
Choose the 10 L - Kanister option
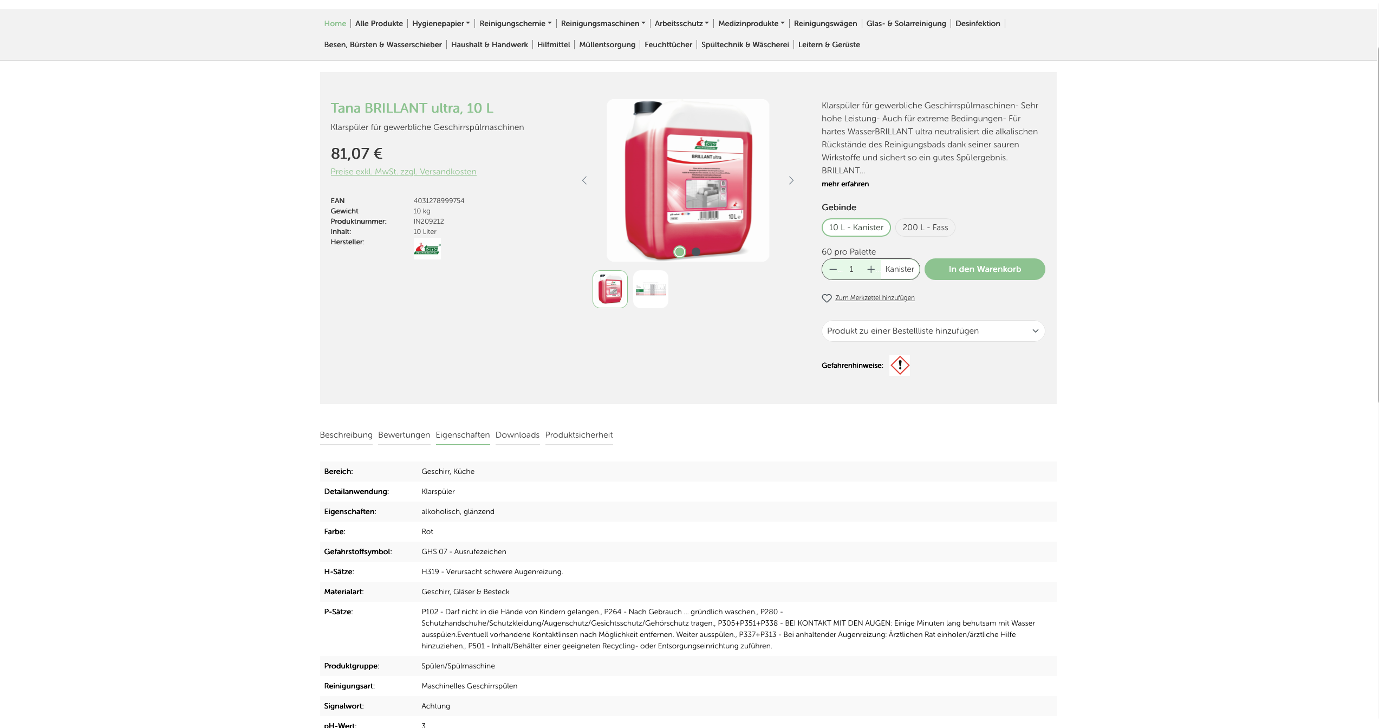pos(856,227)
